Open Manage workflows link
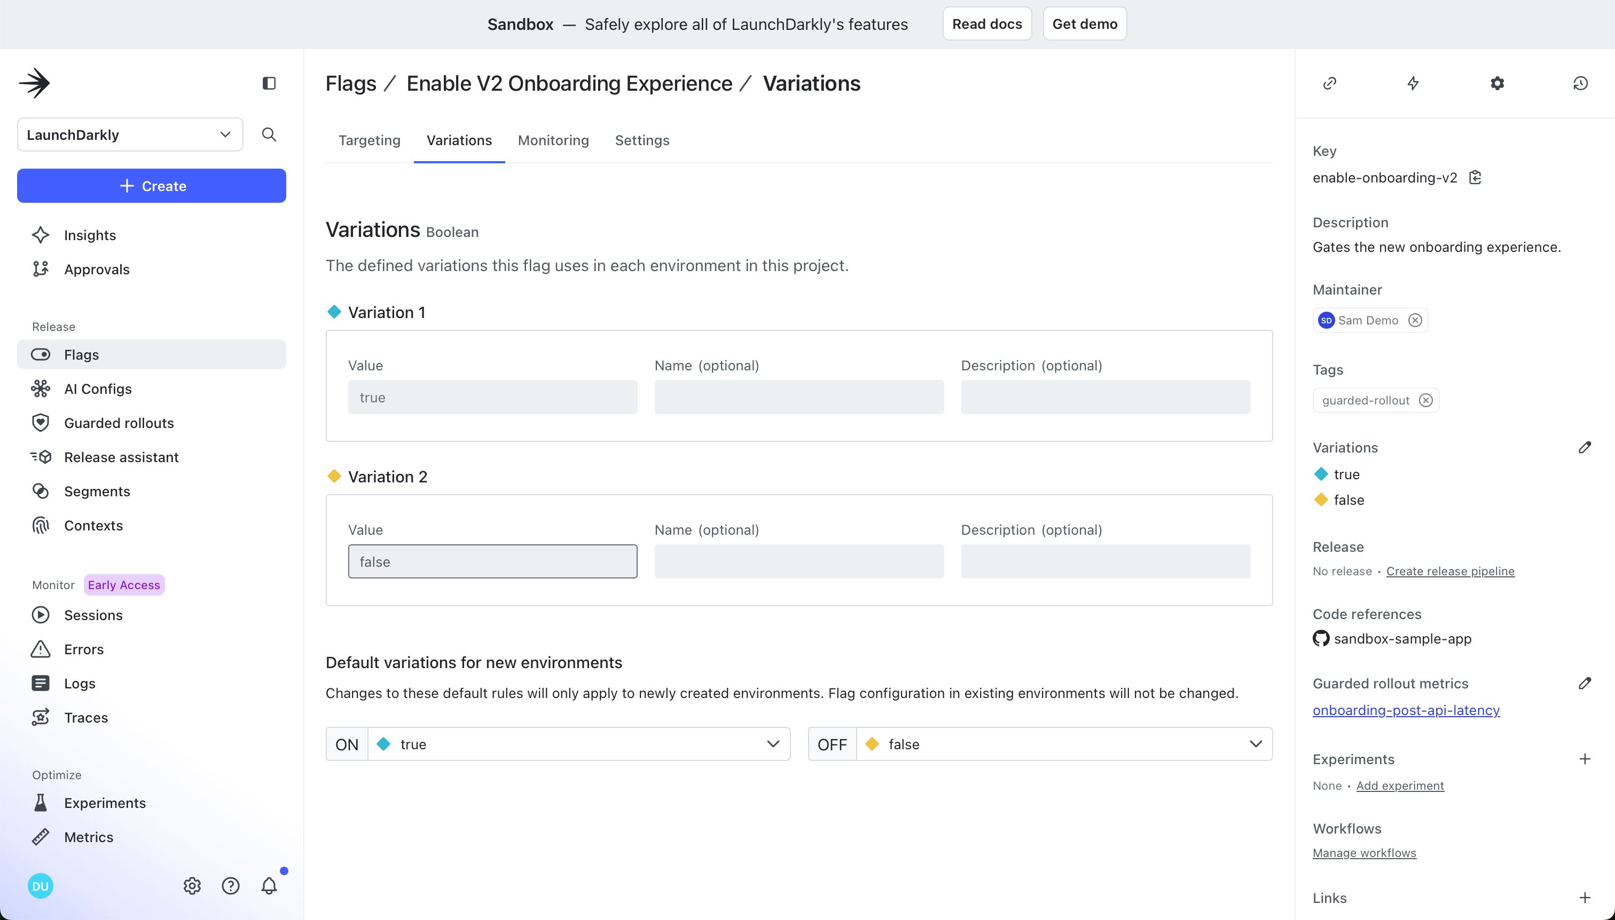1615x920 pixels. pyautogui.click(x=1364, y=853)
